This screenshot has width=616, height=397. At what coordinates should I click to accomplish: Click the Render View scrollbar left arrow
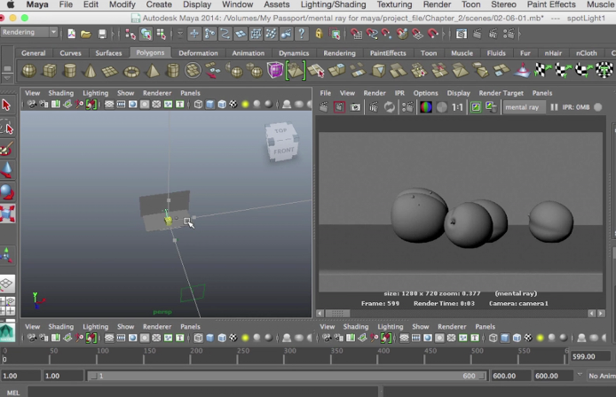pyautogui.click(x=320, y=313)
